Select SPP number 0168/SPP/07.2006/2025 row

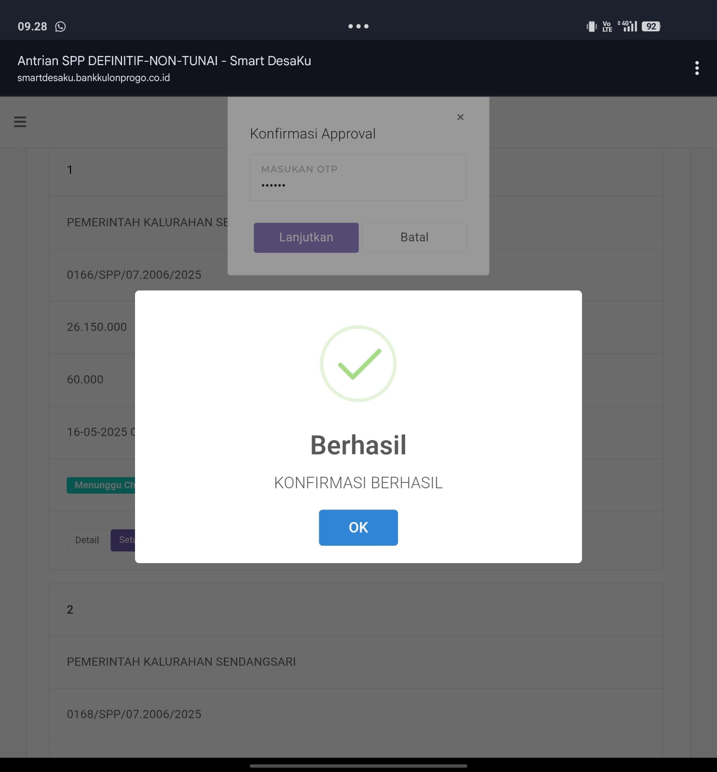356,715
